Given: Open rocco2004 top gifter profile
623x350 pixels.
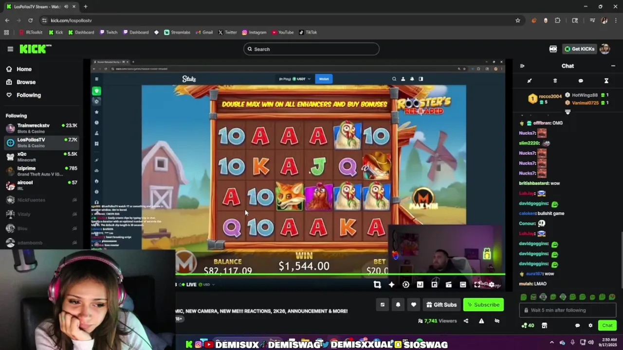Looking at the screenshot, I should pyautogui.click(x=545, y=99).
